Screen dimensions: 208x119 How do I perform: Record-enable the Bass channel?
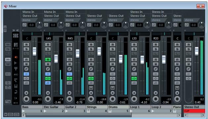[x=26, y=99]
